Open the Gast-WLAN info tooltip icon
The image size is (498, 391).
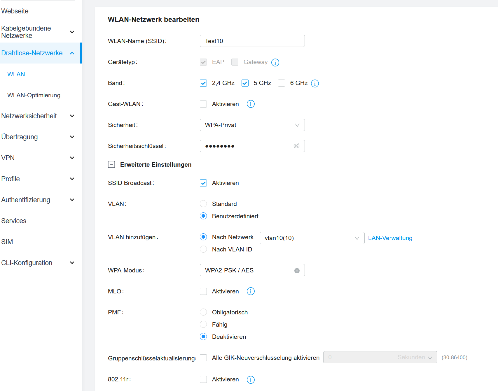pos(251,104)
